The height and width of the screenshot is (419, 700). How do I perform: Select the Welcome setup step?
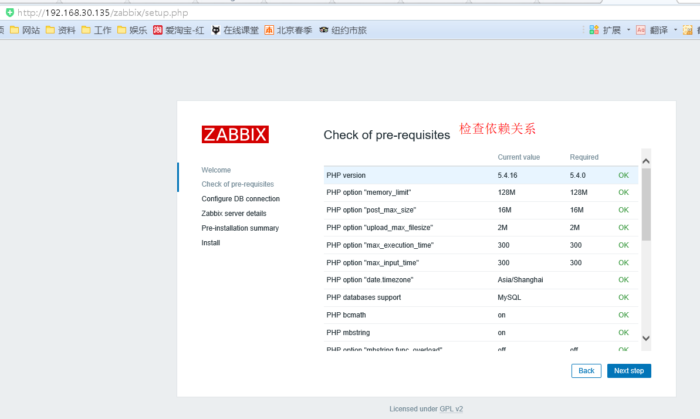pos(216,170)
